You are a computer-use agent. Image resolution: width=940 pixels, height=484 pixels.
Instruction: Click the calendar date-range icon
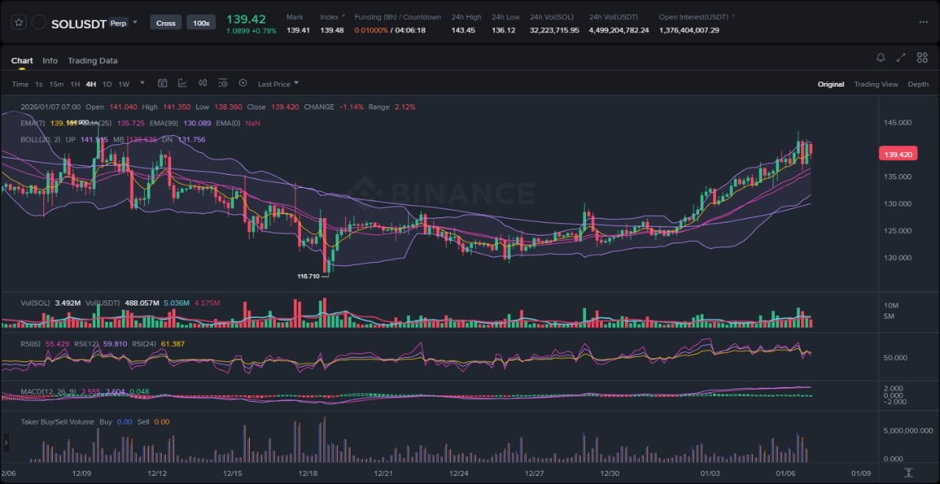pos(162,84)
